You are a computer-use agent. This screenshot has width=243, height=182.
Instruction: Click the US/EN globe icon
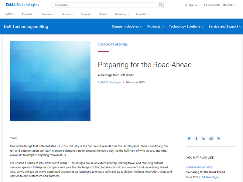coord(224,5)
